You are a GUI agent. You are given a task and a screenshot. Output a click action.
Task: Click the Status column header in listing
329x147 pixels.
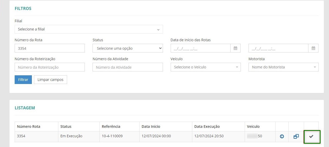coord(66,127)
